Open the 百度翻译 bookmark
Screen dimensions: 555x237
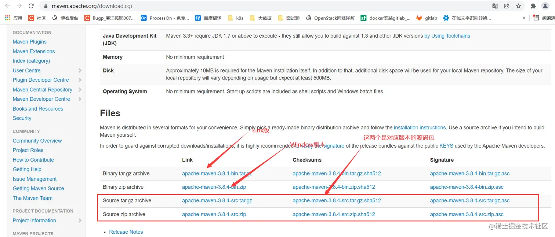tap(208, 18)
